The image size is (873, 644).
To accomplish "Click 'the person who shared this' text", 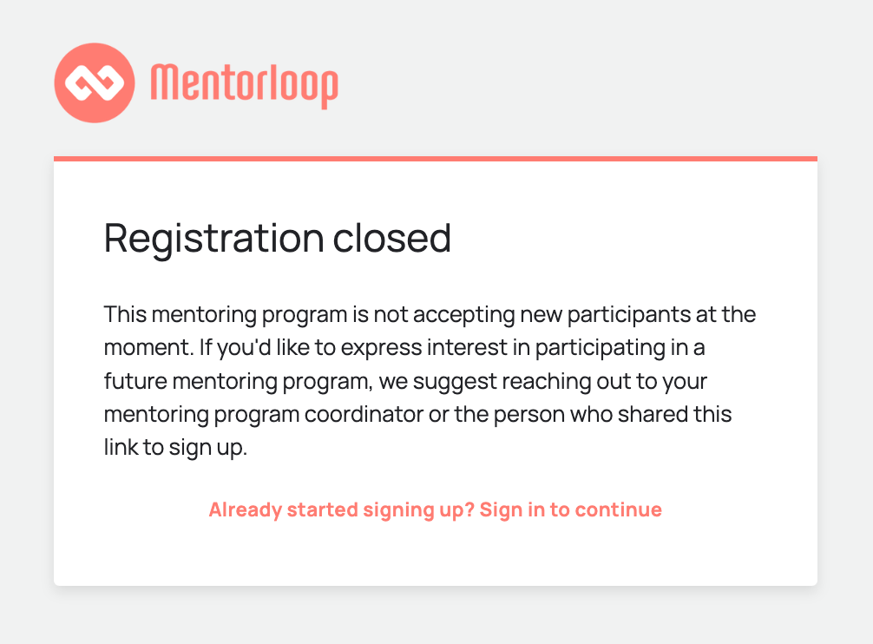I will pos(593,415).
